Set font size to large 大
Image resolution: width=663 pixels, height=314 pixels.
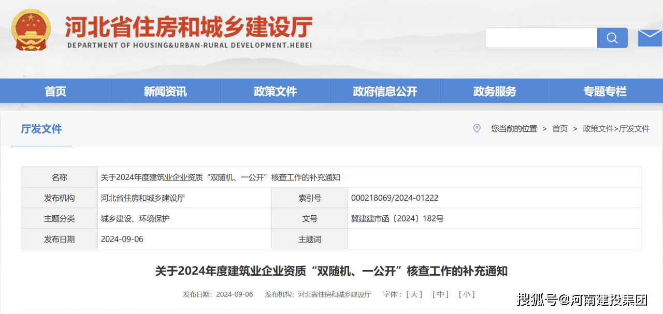414,294
